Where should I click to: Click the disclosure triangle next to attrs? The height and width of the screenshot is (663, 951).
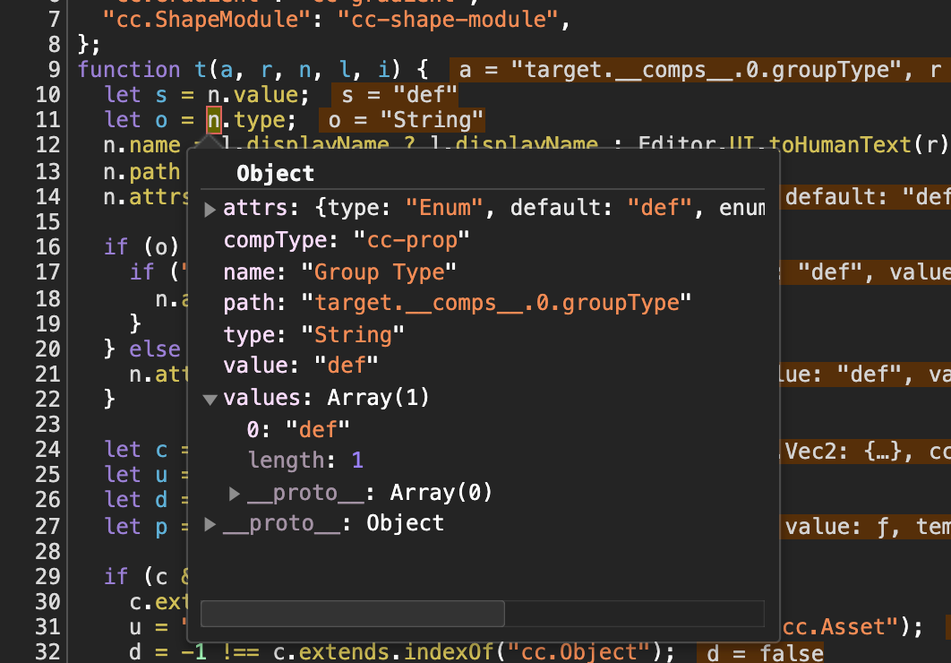coord(209,207)
